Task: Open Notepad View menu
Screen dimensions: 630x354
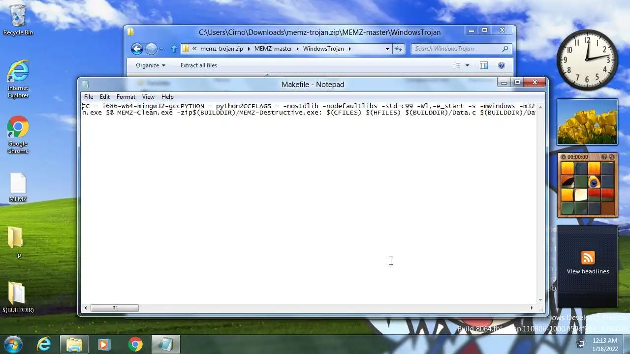Action: coord(148,97)
